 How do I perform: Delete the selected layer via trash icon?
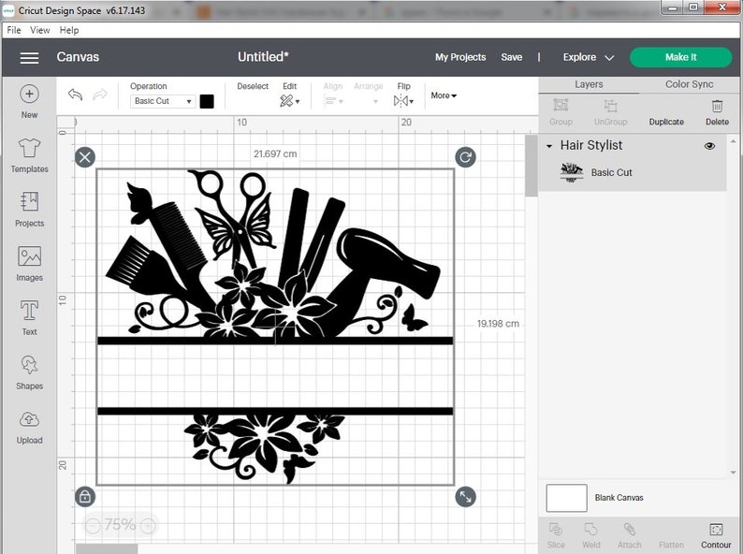[717, 112]
